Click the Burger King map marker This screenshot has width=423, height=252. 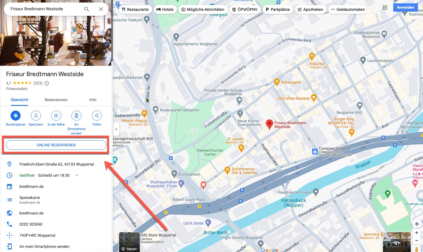point(352,133)
